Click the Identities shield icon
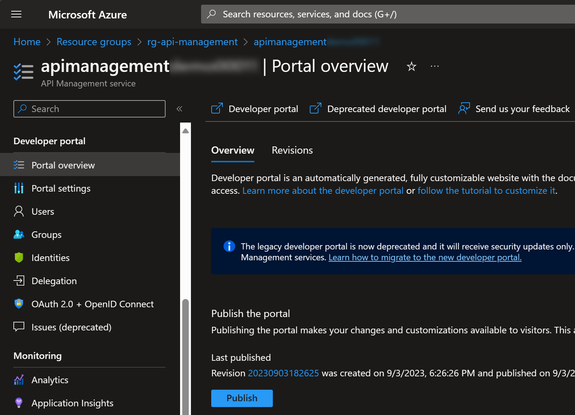This screenshot has height=415, width=575. click(x=19, y=258)
